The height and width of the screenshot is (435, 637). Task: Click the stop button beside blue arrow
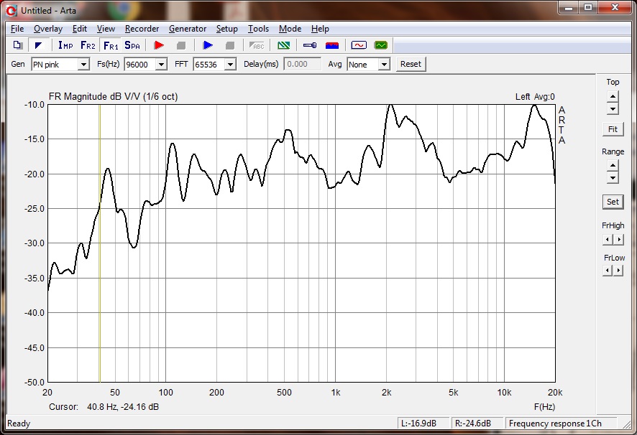(230, 45)
